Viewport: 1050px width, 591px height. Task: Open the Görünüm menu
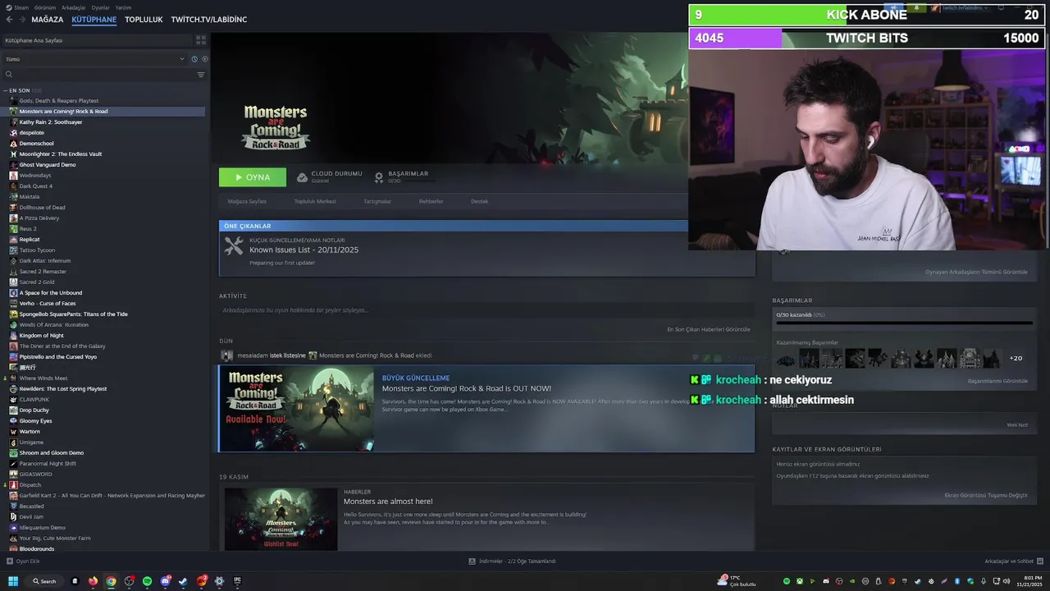(45, 7)
